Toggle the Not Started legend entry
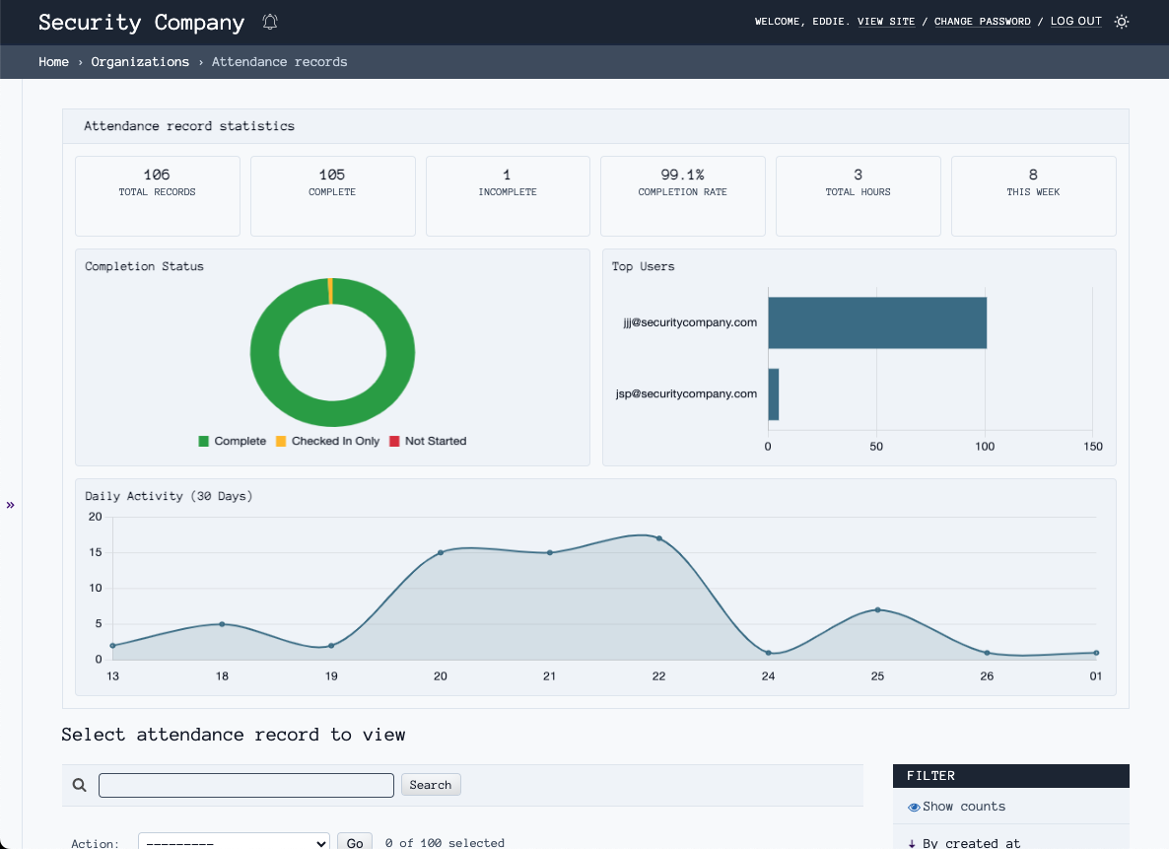1169x849 pixels. coord(428,441)
